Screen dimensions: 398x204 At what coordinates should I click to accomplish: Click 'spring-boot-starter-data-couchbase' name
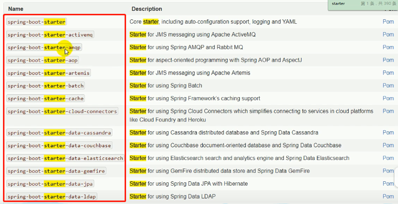pos(59,146)
